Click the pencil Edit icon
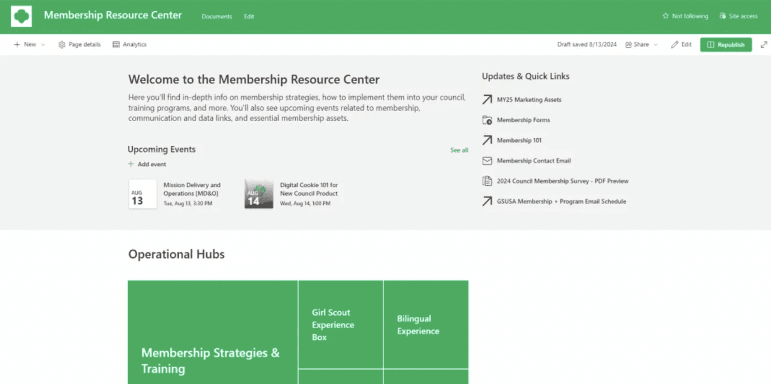The width and height of the screenshot is (771, 384). tap(674, 44)
